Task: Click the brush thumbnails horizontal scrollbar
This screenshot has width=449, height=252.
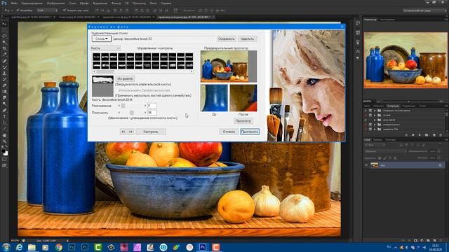Action: point(142,71)
